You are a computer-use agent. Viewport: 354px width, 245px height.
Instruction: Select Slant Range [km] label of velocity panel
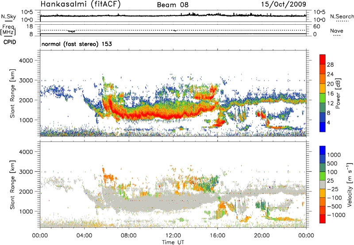pos(12,185)
